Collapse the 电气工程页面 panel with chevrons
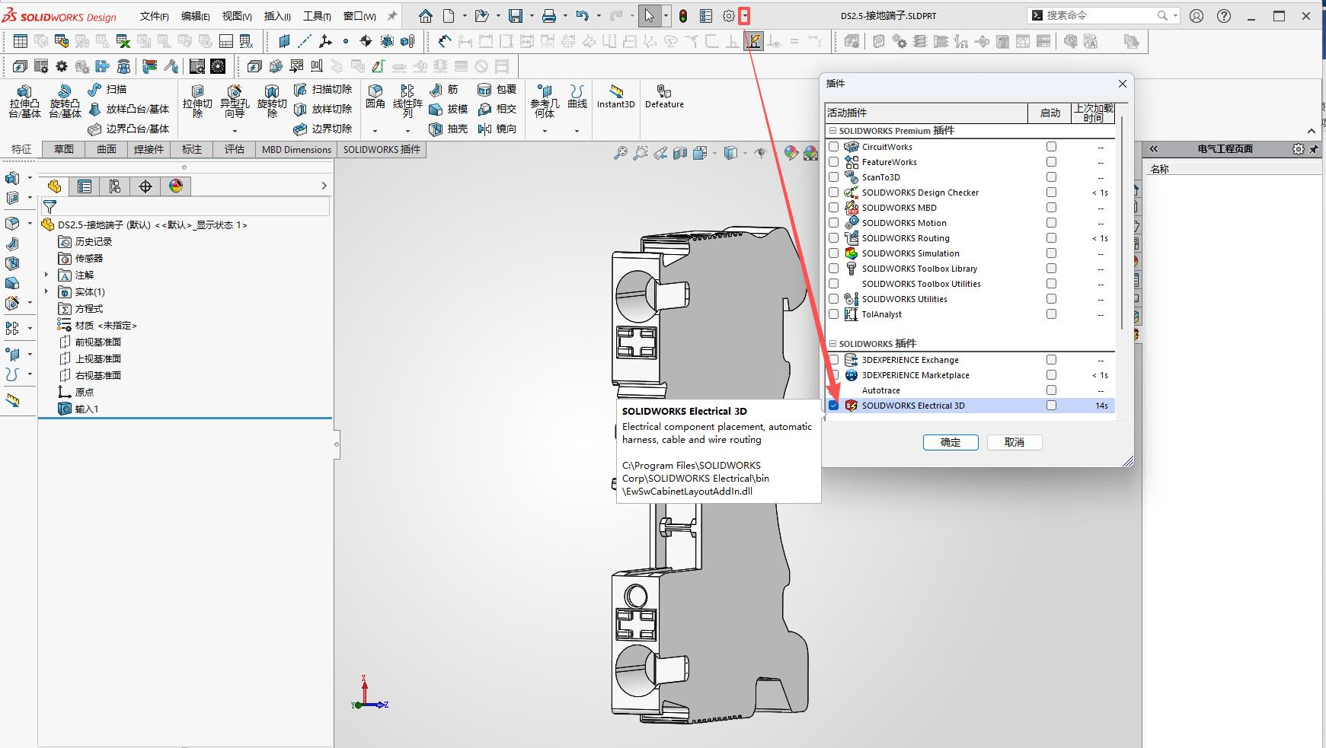Image resolution: width=1326 pixels, height=748 pixels. point(1154,149)
